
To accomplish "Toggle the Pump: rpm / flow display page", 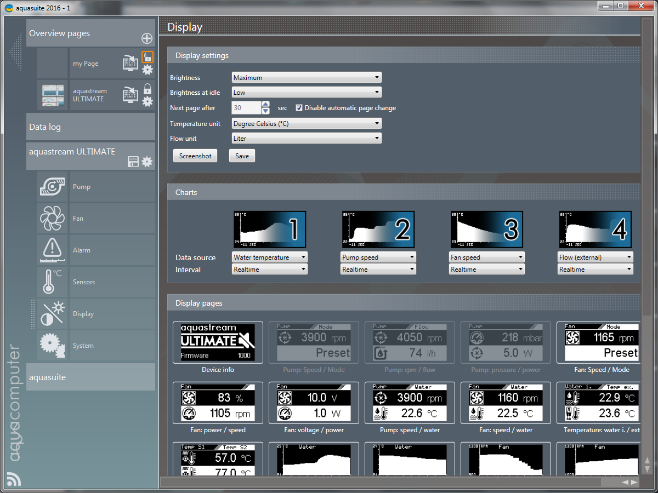I will [x=410, y=342].
